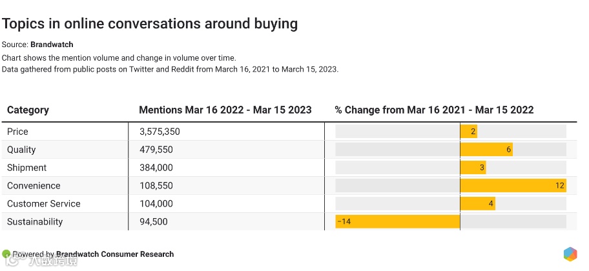Click the Quality bar showing 6
The height and width of the screenshot is (271, 589).
click(486, 150)
